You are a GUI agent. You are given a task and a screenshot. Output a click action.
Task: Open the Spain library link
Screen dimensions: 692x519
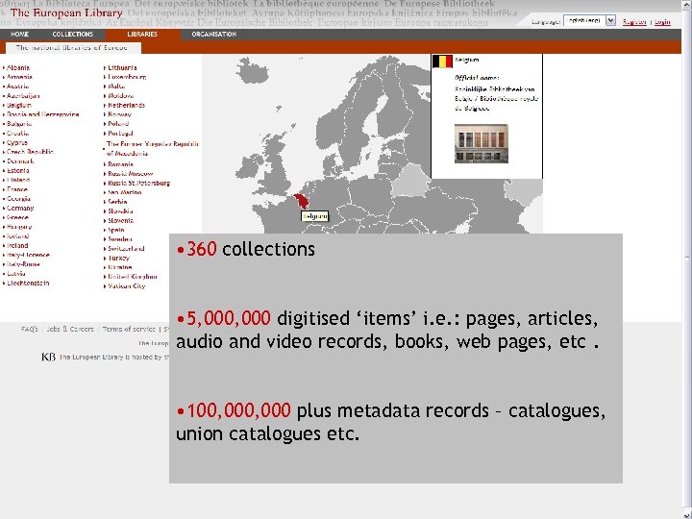(x=116, y=231)
